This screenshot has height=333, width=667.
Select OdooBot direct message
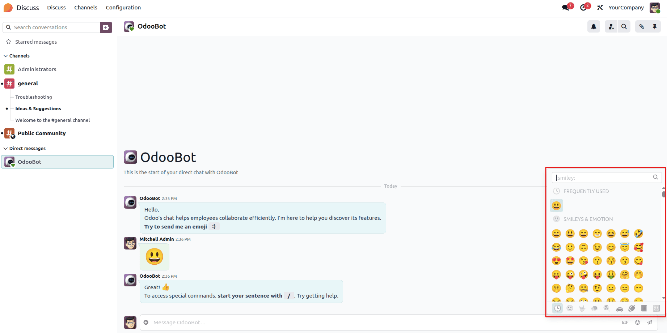point(58,162)
